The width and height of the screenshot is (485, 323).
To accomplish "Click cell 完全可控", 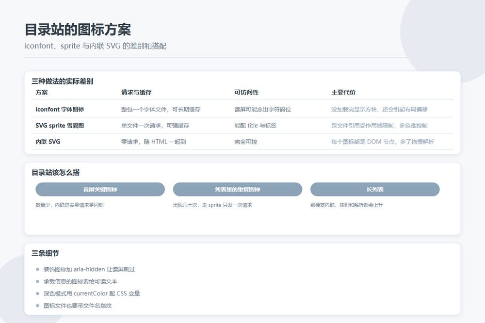I will pyautogui.click(x=245, y=142).
